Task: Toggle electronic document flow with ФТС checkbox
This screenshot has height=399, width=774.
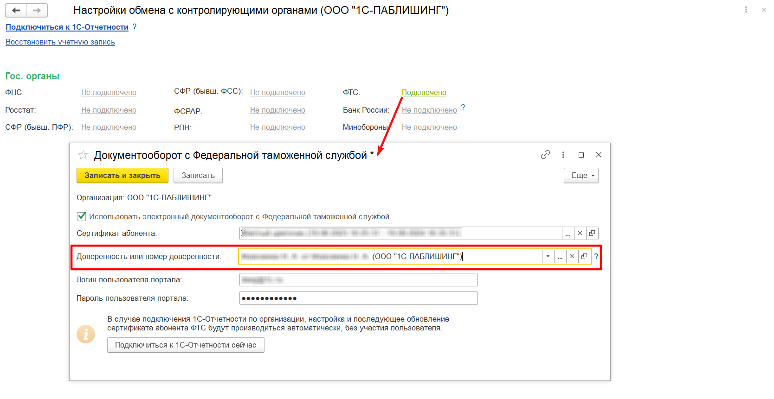Action: tap(82, 216)
